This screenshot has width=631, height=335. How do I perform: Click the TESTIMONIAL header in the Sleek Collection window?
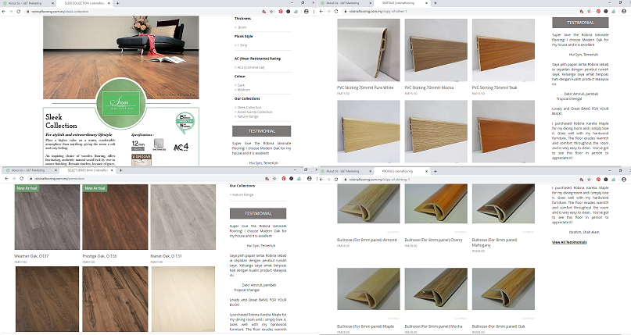click(262, 131)
